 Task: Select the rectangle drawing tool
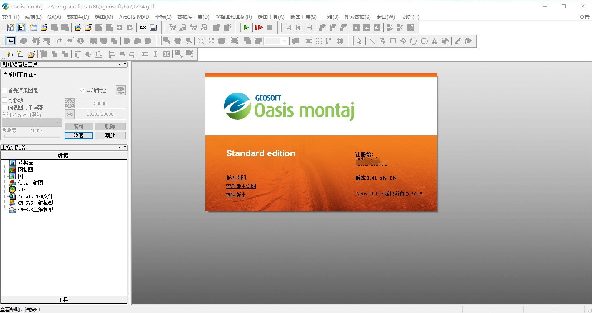393,41
